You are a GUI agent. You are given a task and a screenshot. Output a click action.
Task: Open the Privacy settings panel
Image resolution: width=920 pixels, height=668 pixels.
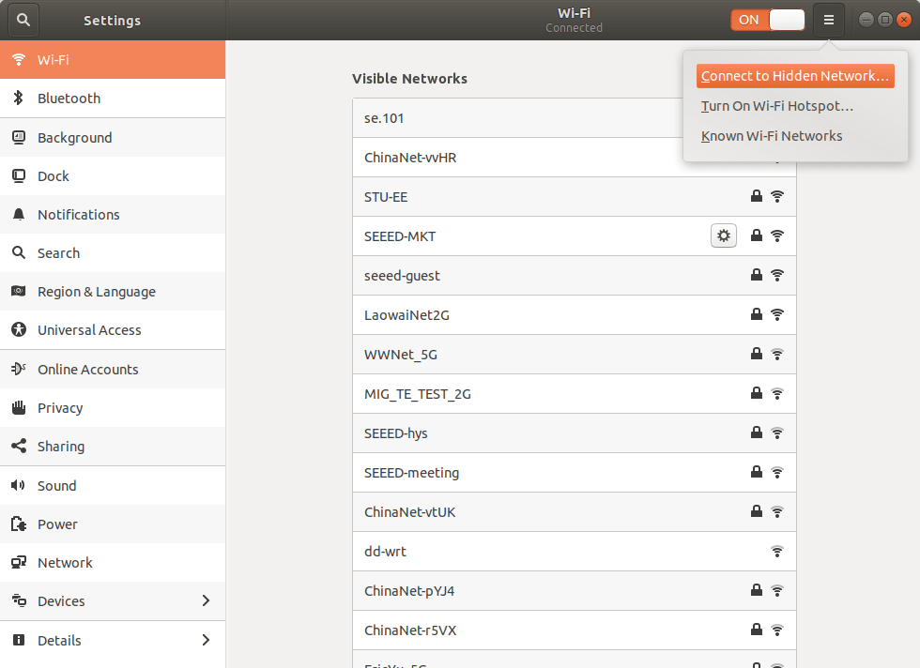(113, 407)
